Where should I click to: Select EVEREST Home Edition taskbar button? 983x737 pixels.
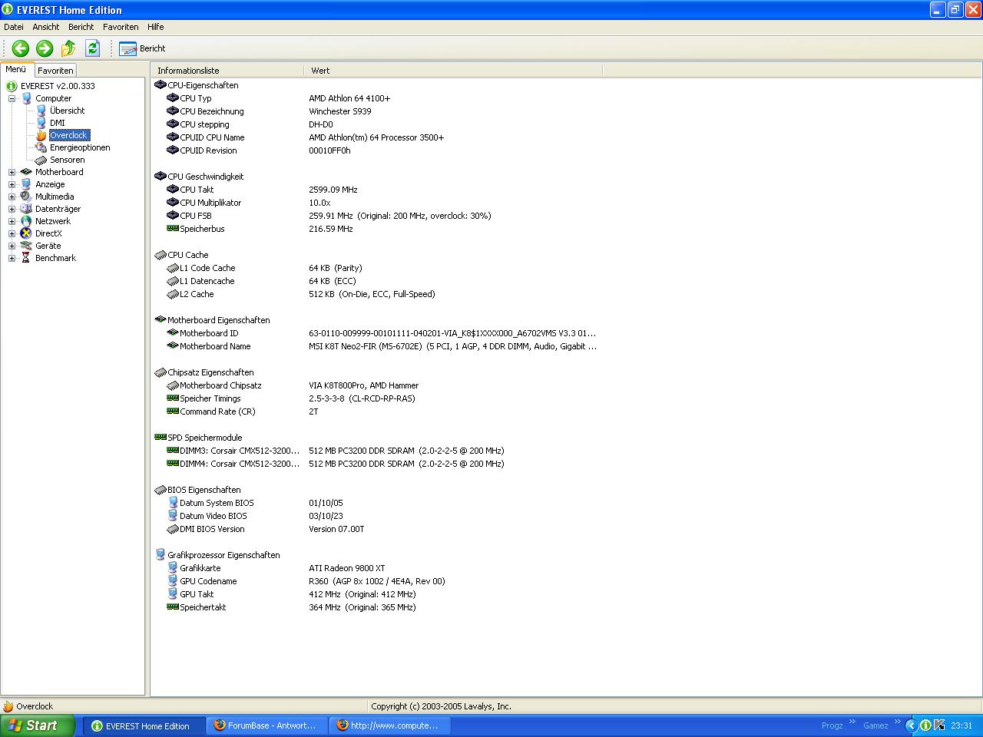coord(143,725)
